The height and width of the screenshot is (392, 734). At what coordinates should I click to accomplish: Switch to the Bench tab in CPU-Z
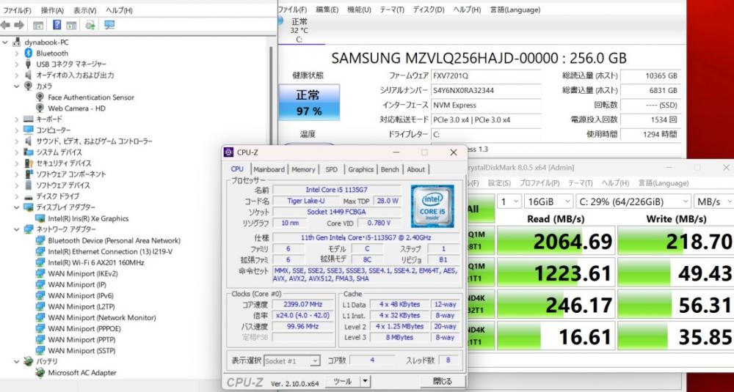point(390,169)
